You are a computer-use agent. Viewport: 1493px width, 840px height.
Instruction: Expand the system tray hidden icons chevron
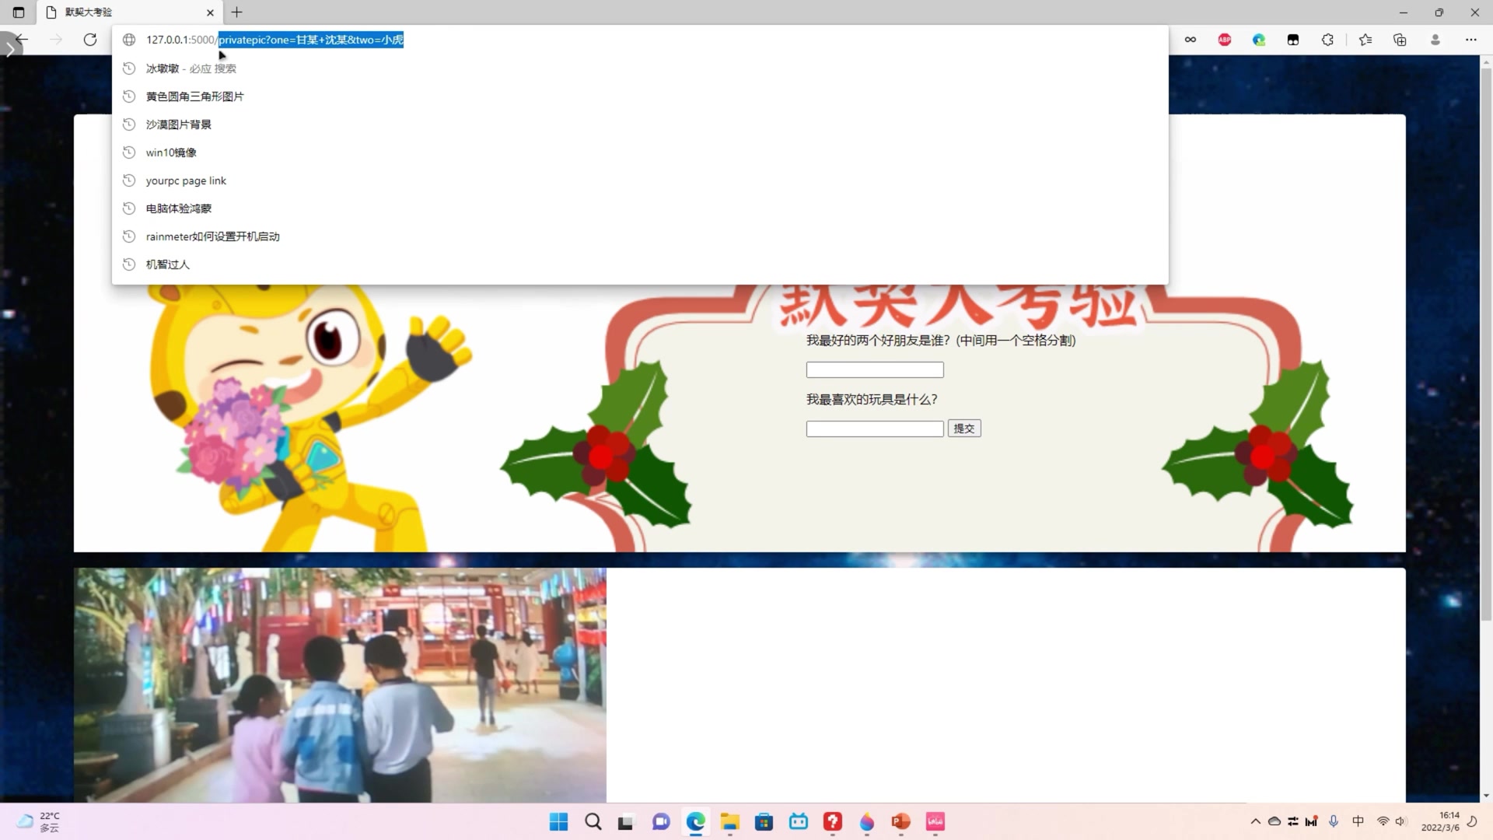pos(1255,822)
